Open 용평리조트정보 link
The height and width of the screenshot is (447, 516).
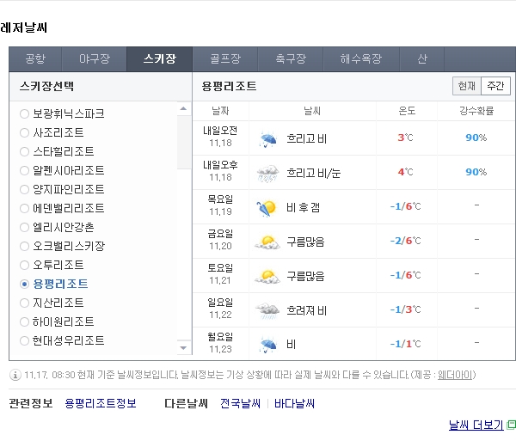click(x=101, y=403)
